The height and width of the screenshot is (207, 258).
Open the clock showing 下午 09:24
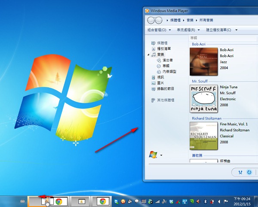242,201
